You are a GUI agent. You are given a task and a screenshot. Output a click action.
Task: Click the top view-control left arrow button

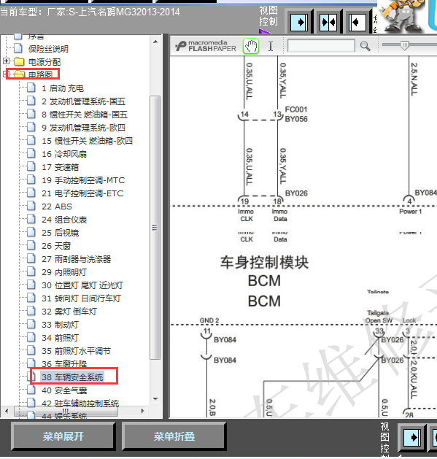357,22
